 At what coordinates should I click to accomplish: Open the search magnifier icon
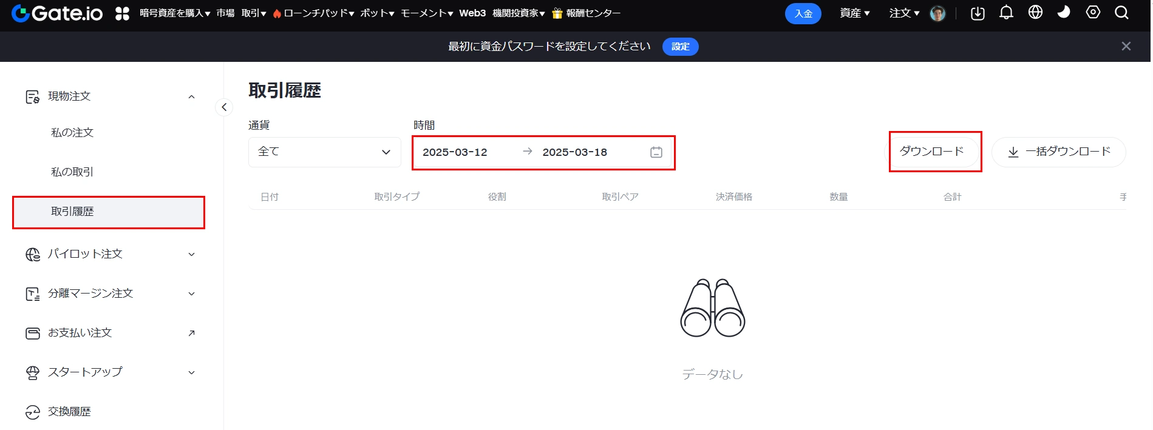(1121, 13)
